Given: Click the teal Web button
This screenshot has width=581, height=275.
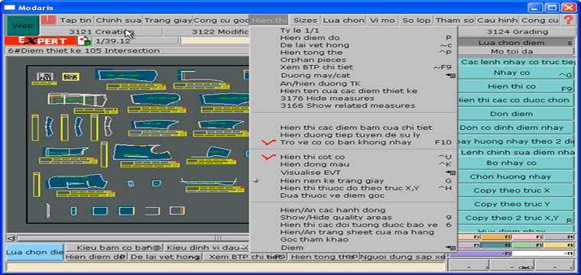Looking at the screenshot, I should 23,26.
